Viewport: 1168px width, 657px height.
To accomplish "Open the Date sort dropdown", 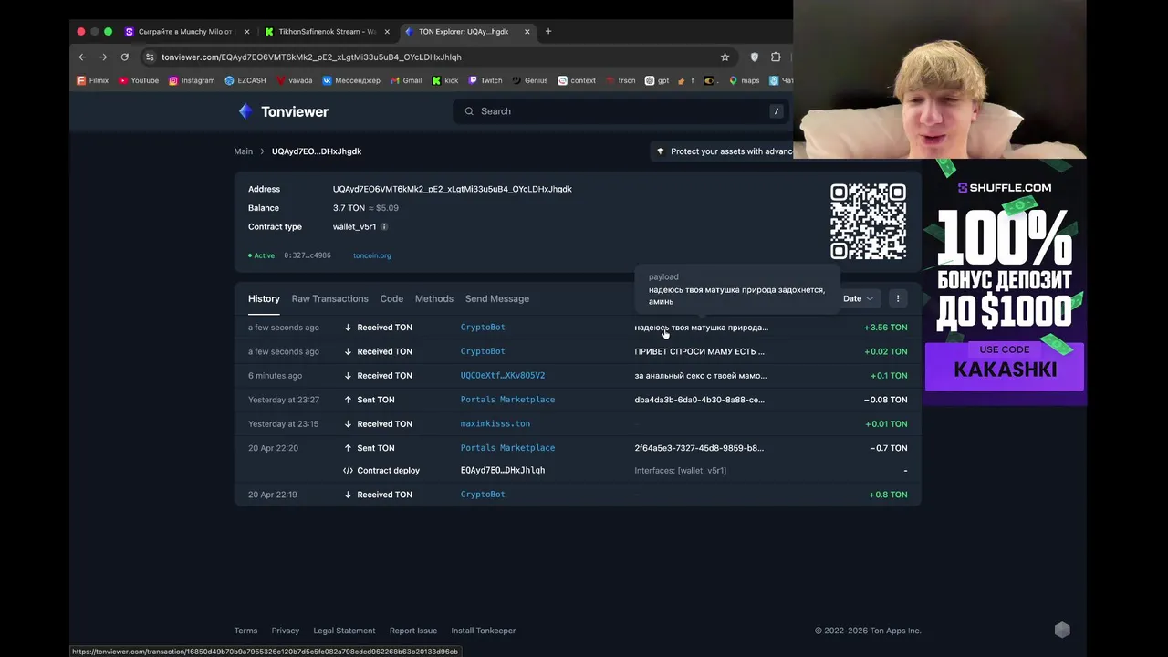I will (858, 298).
